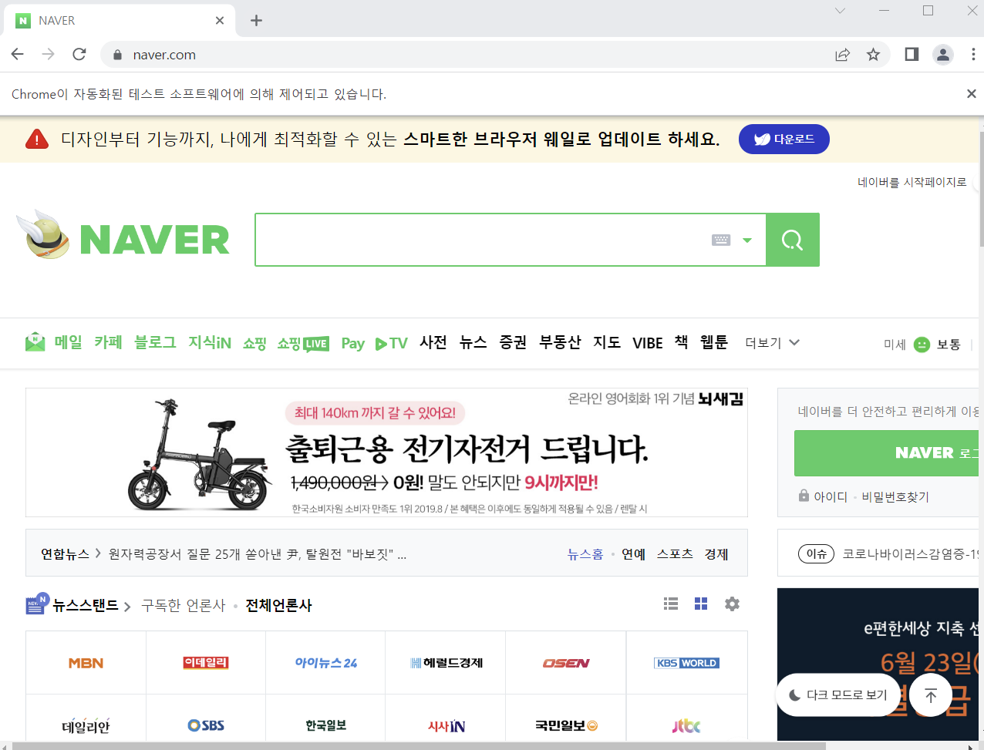Bookmark this page with the star icon
The width and height of the screenshot is (984, 750).
[873, 54]
